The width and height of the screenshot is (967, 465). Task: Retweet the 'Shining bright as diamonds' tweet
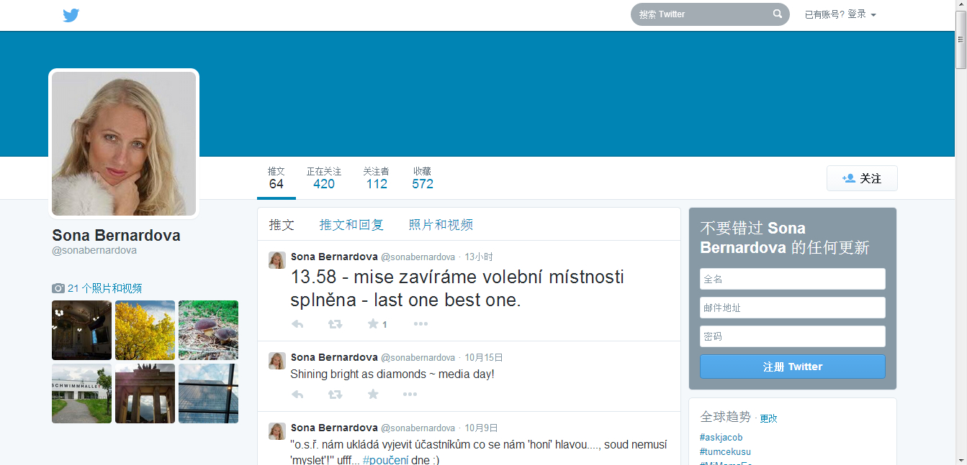[335, 394]
